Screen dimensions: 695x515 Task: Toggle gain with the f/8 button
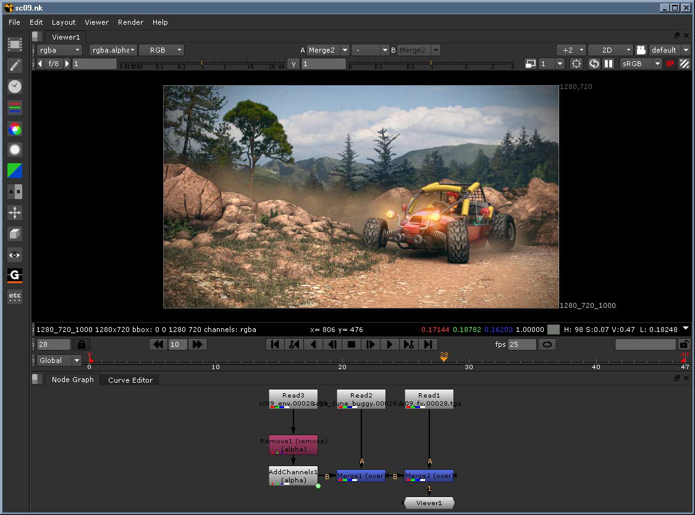point(54,64)
